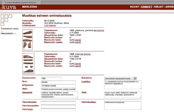Open the ESINEET menu item
The width and height of the screenshot is (174, 112).
click(146, 7)
